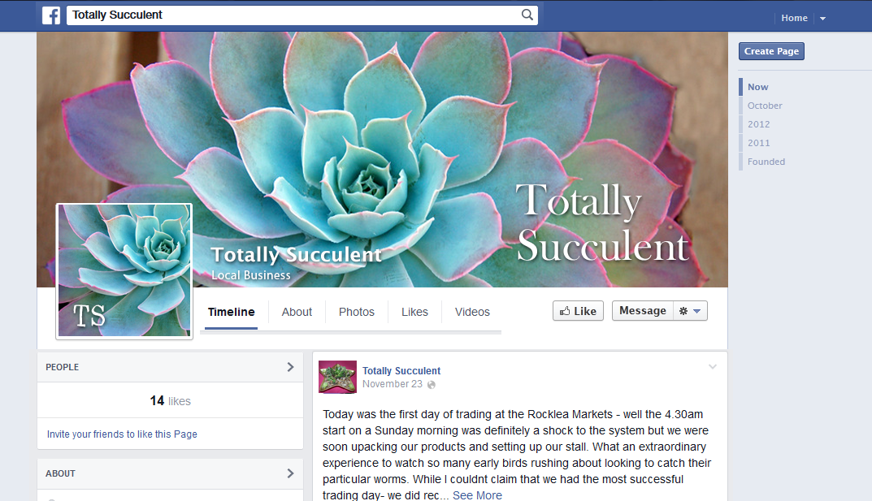This screenshot has height=501, width=872.
Task: Click the Message button
Action: click(643, 311)
